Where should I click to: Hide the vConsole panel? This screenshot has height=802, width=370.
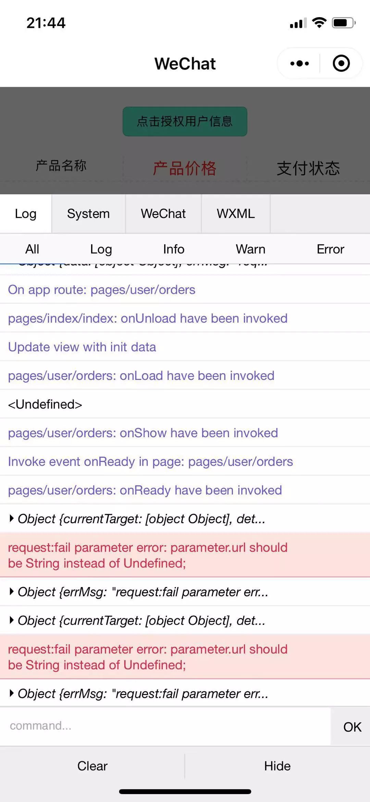(277, 766)
